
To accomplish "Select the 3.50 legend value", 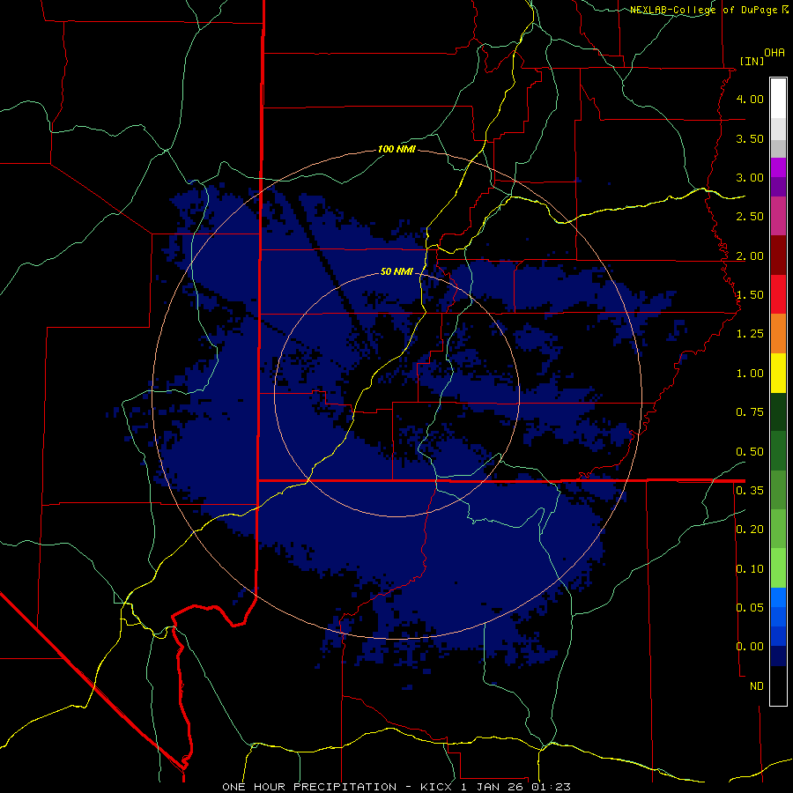I will click(x=750, y=138).
